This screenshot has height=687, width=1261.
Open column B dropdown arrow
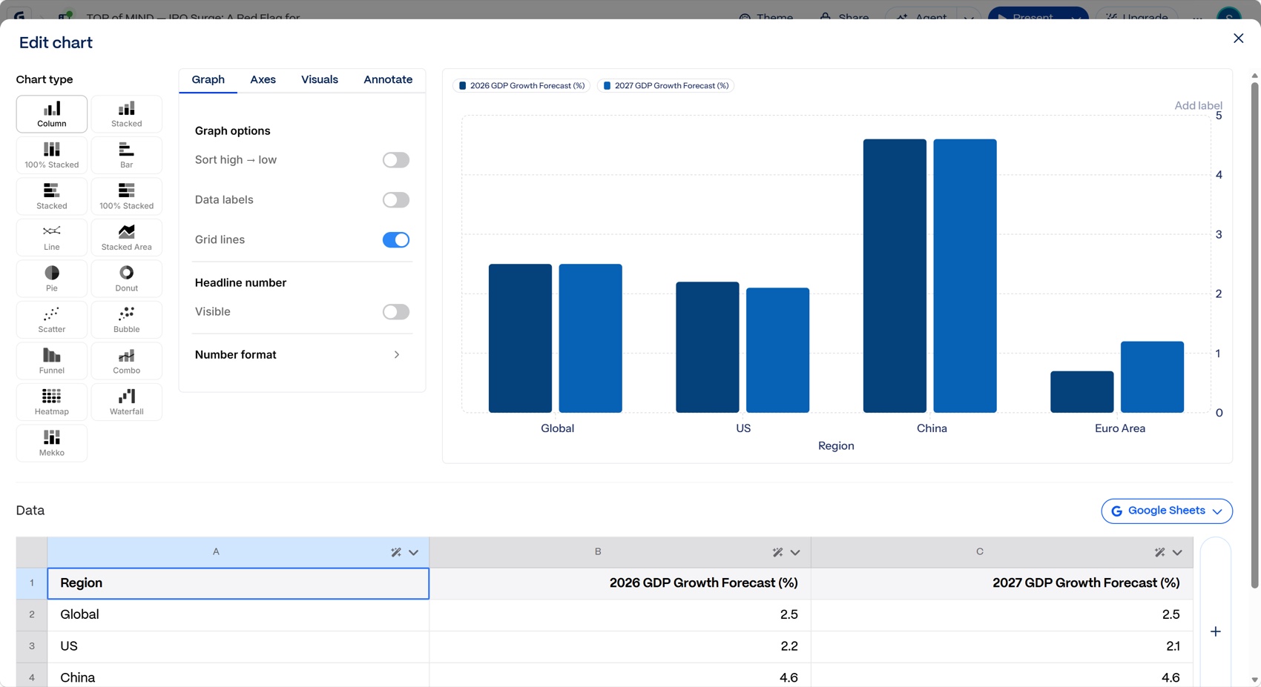coord(795,552)
